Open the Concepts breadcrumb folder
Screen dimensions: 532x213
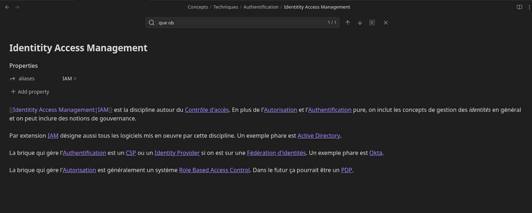pos(198,7)
